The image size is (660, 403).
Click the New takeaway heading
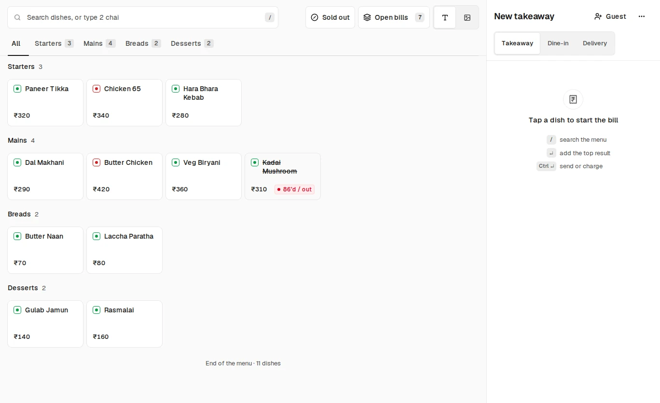tap(524, 16)
